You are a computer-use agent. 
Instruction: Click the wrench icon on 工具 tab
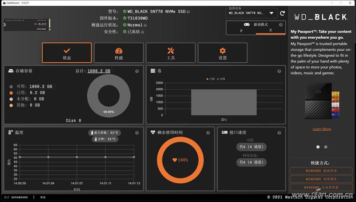(x=170, y=51)
